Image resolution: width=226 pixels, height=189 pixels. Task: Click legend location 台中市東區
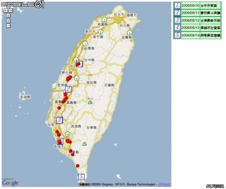pyautogui.click(x=209, y=6)
